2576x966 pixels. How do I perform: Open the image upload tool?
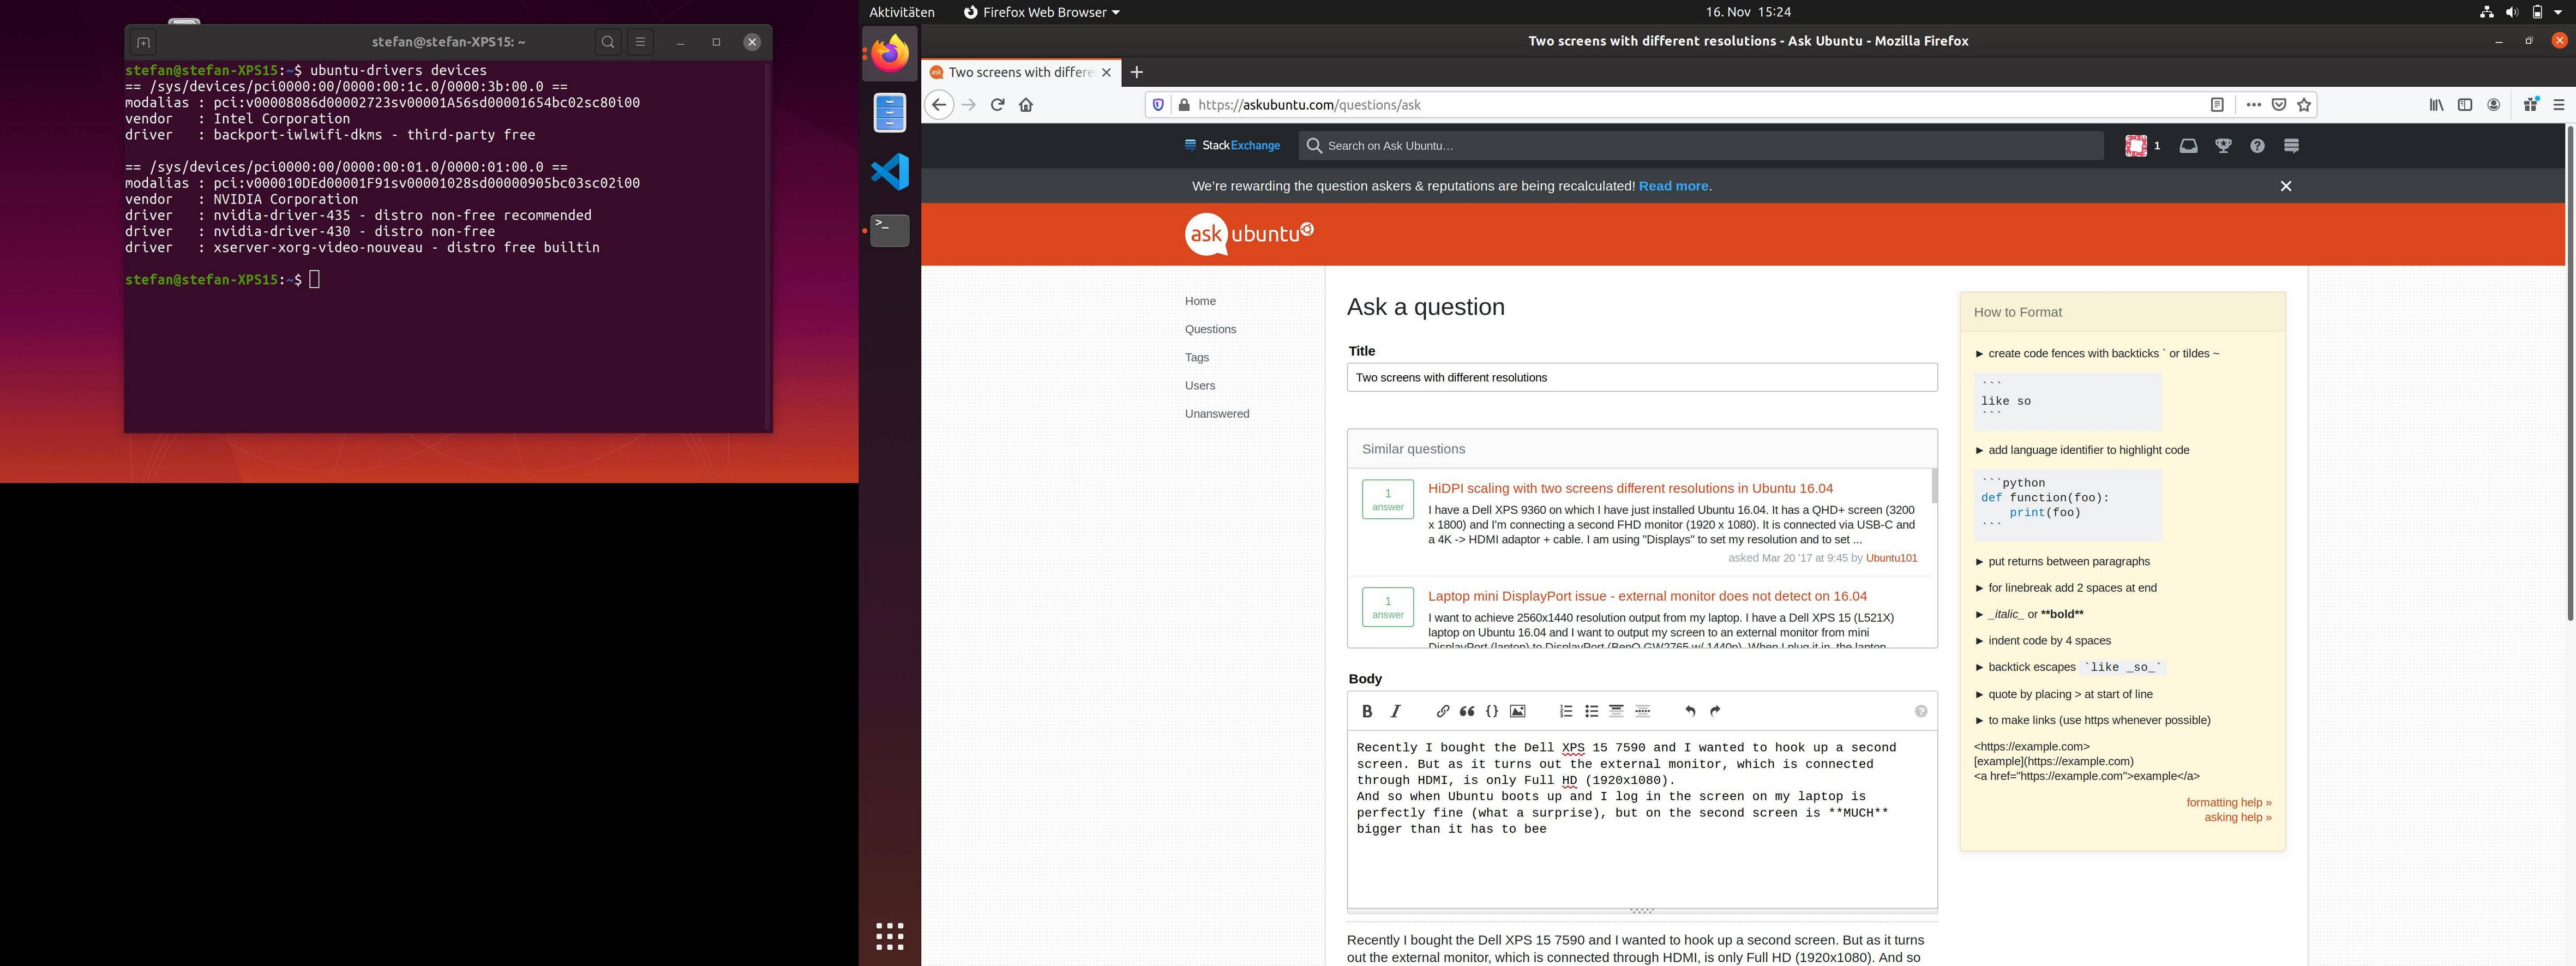click(1517, 711)
